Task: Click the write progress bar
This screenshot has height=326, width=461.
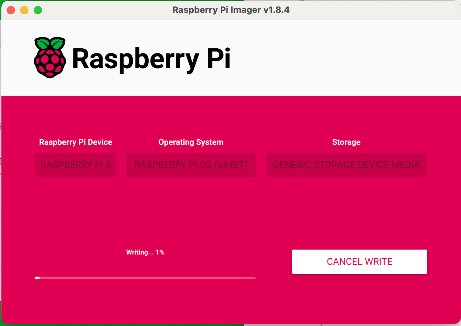Action: (145, 278)
